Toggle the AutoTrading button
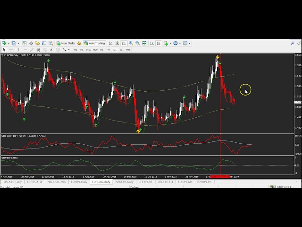302x227 pixels. coord(94,43)
